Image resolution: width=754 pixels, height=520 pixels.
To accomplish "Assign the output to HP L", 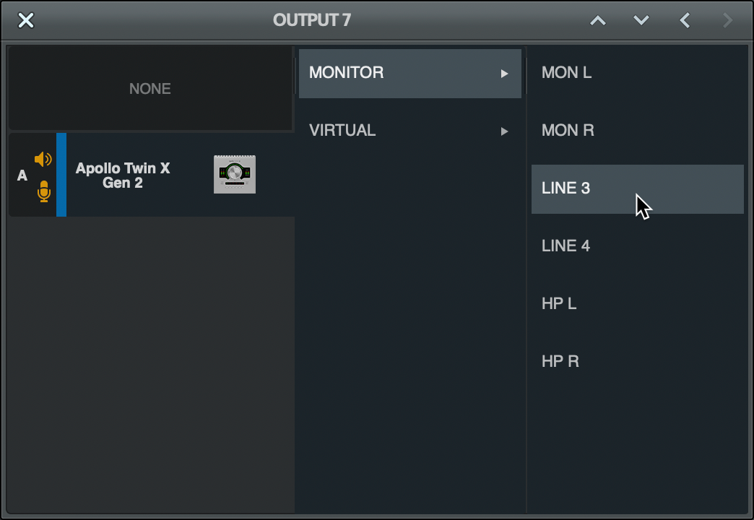I will pos(559,304).
